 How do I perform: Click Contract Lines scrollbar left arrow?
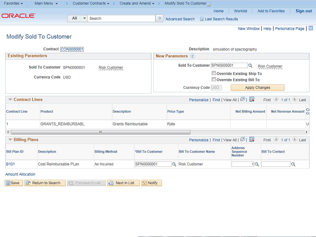(x=8, y=132)
